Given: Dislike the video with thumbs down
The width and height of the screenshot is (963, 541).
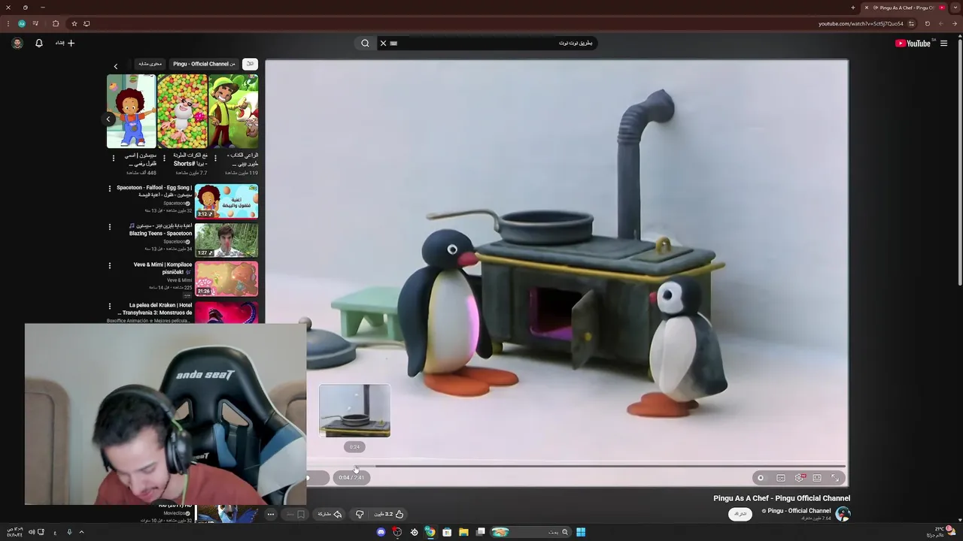Looking at the screenshot, I should click(360, 514).
